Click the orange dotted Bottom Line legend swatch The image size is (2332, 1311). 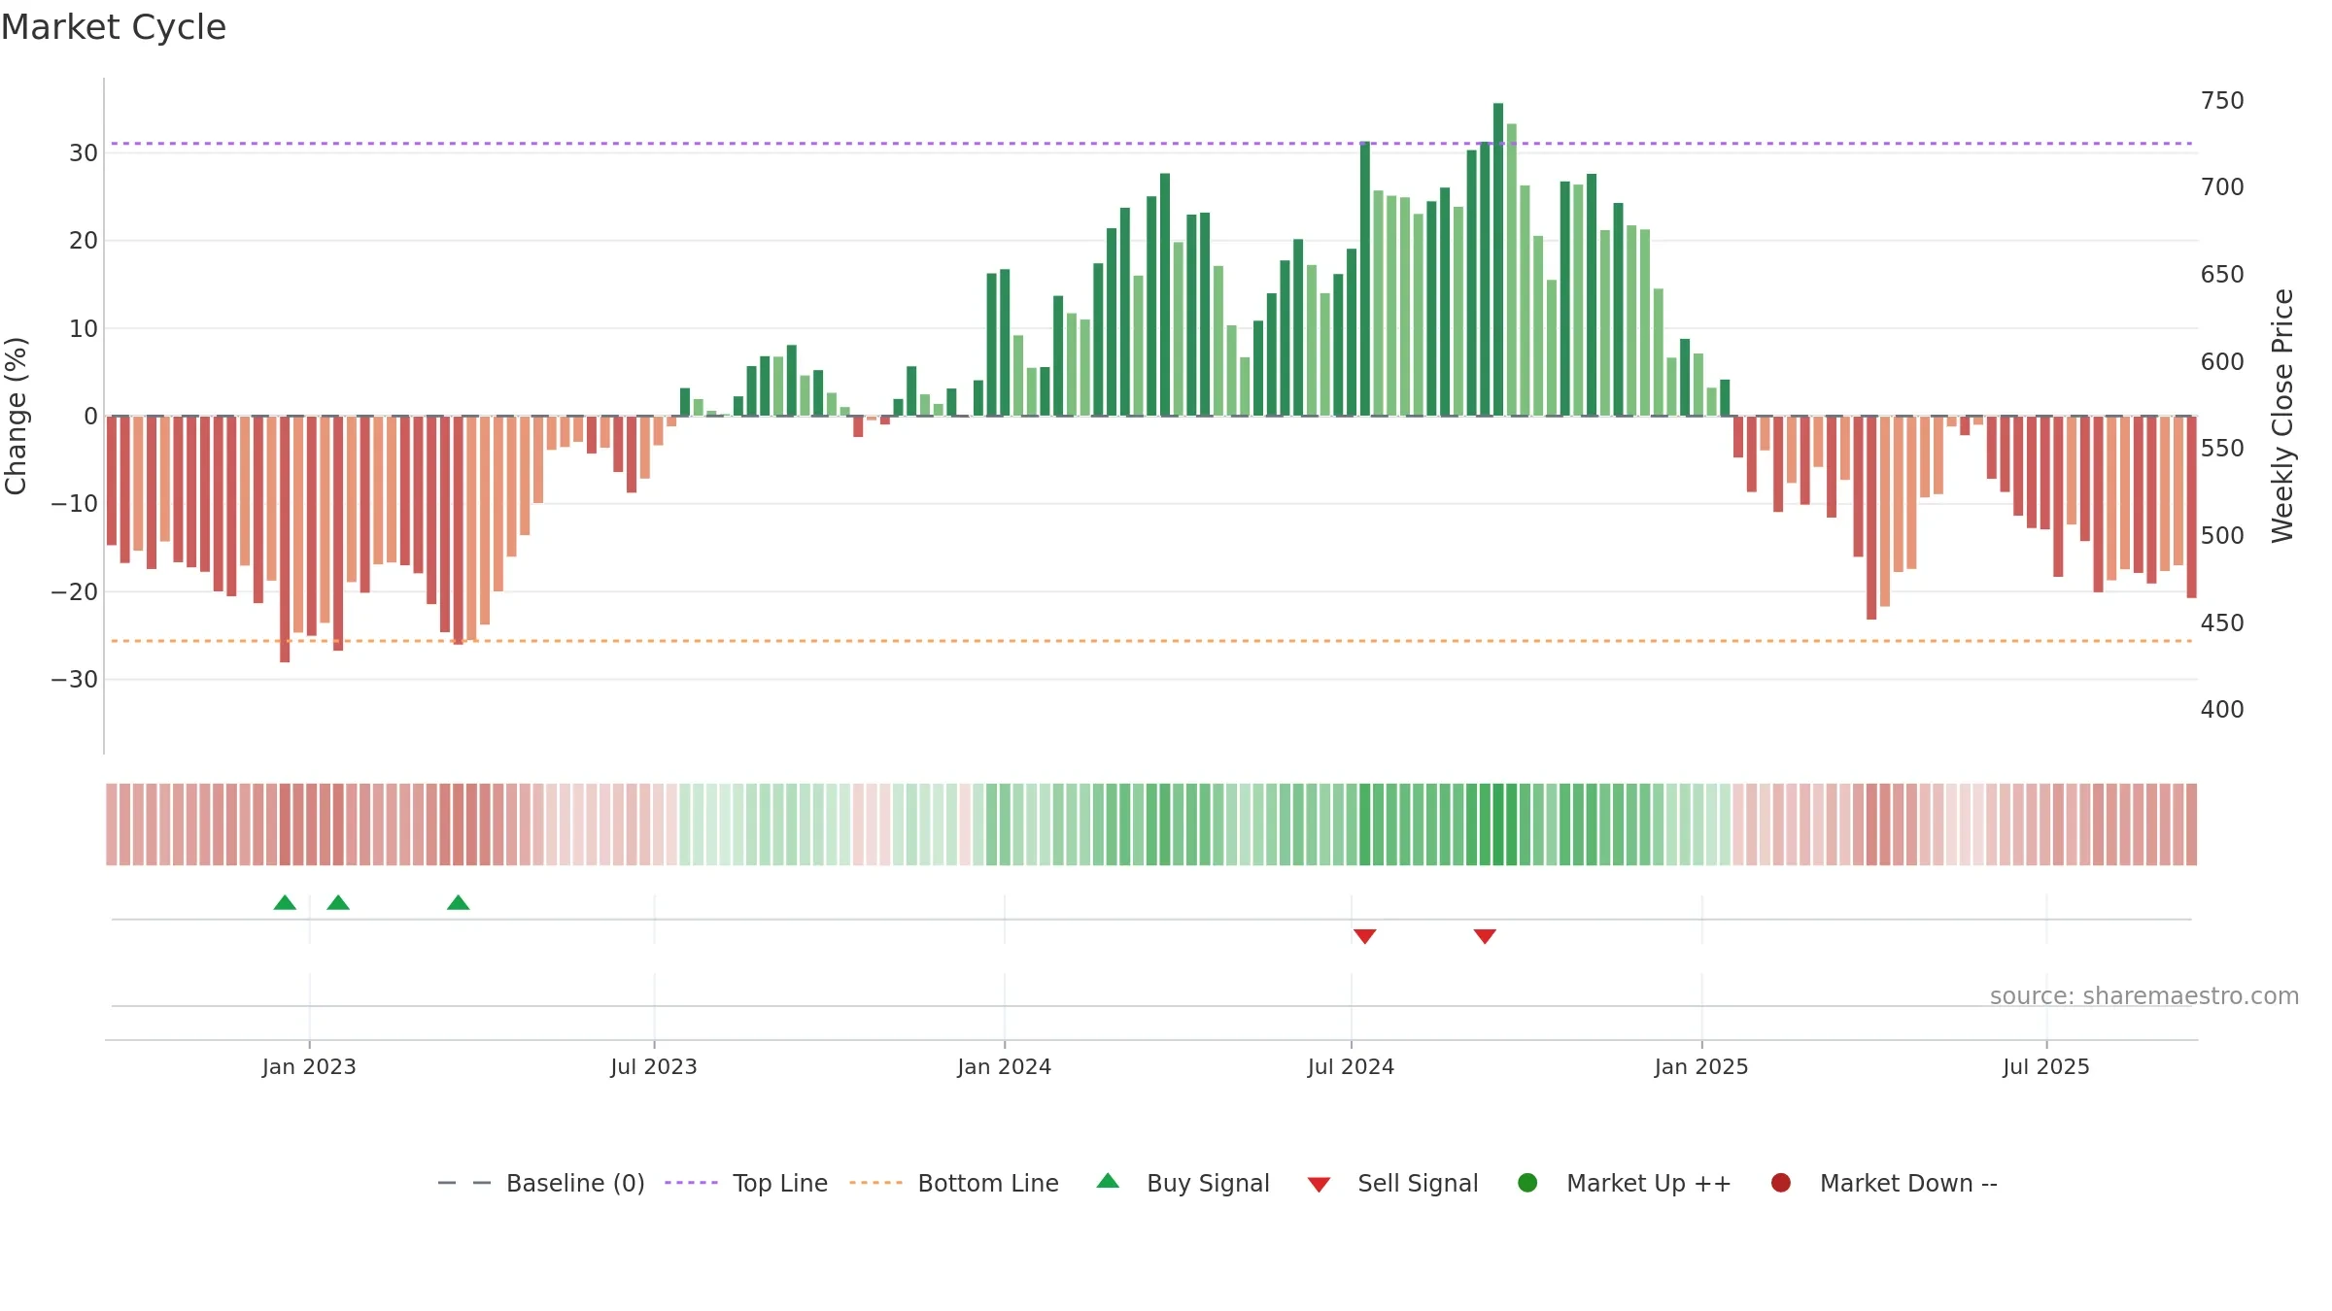point(875,1183)
